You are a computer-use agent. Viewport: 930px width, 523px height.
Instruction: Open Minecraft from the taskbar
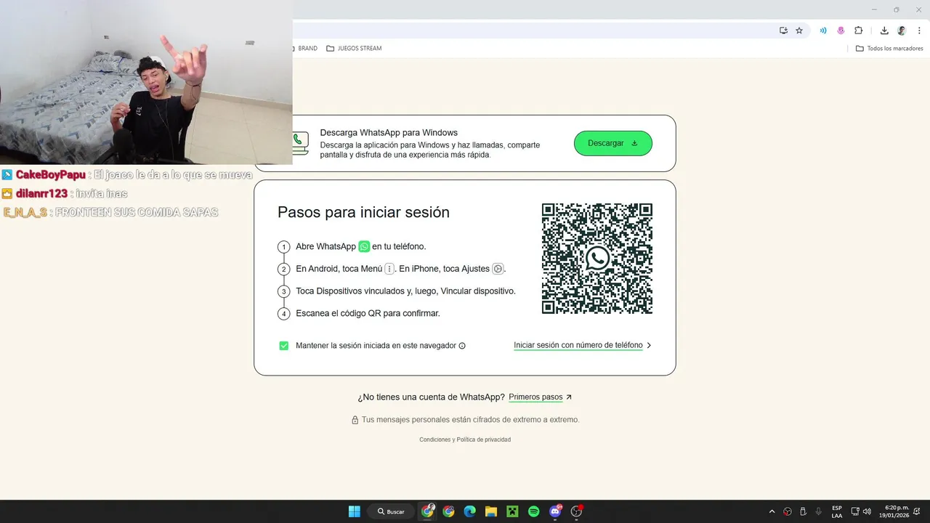512,511
